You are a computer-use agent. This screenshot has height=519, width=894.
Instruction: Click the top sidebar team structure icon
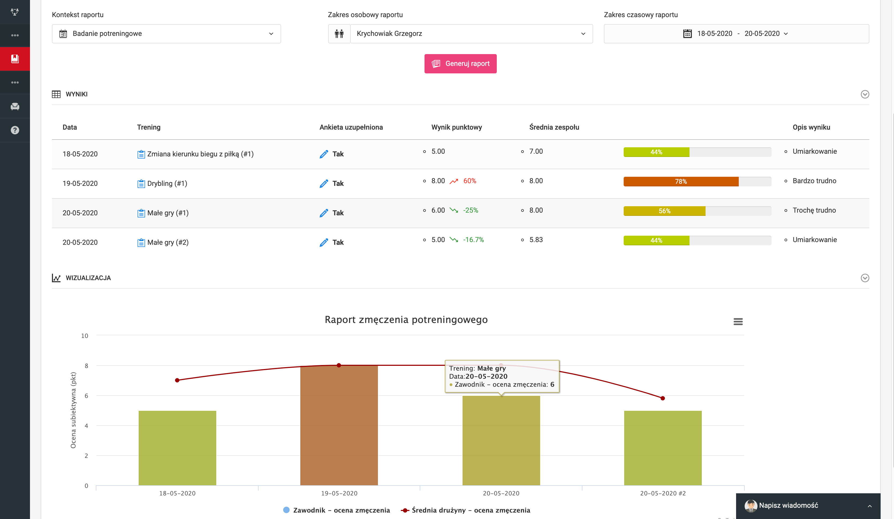(x=15, y=12)
